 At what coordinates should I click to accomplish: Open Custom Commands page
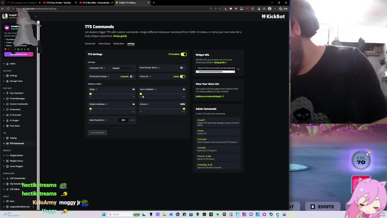click(x=18, y=104)
